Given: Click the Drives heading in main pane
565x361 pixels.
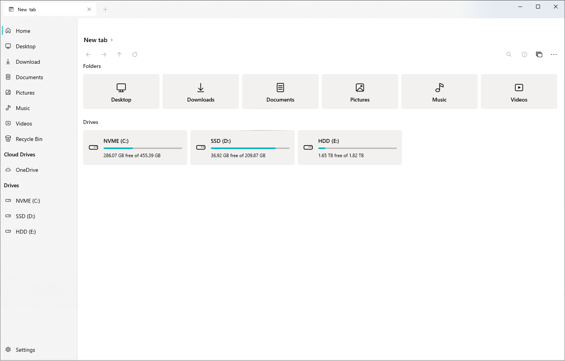Looking at the screenshot, I should (x=91, y=122).
